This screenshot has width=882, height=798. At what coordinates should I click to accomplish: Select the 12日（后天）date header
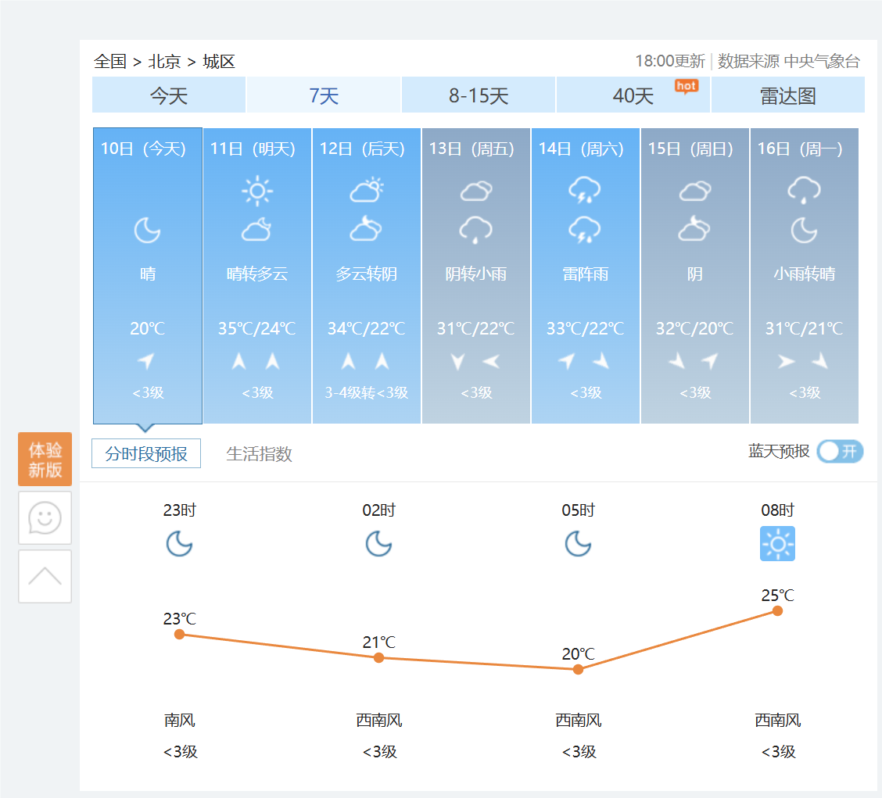(362, 149)
